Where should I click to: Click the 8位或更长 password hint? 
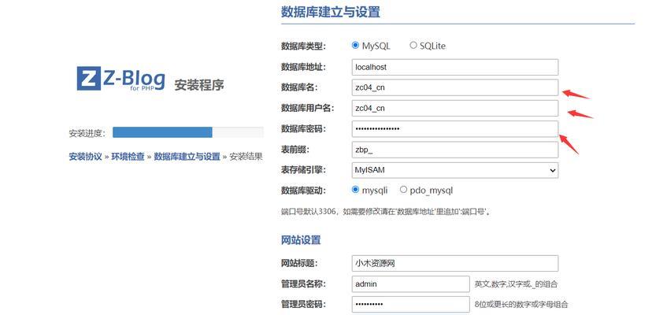(x=521, y=305)
